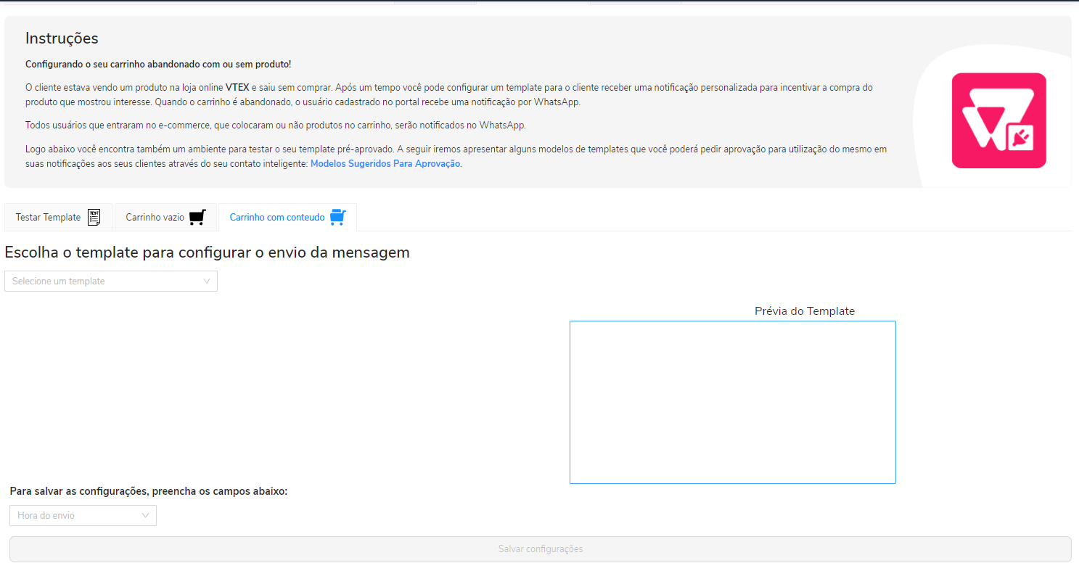Click the bold VTEX word in instructions

(x=237, y=88)
